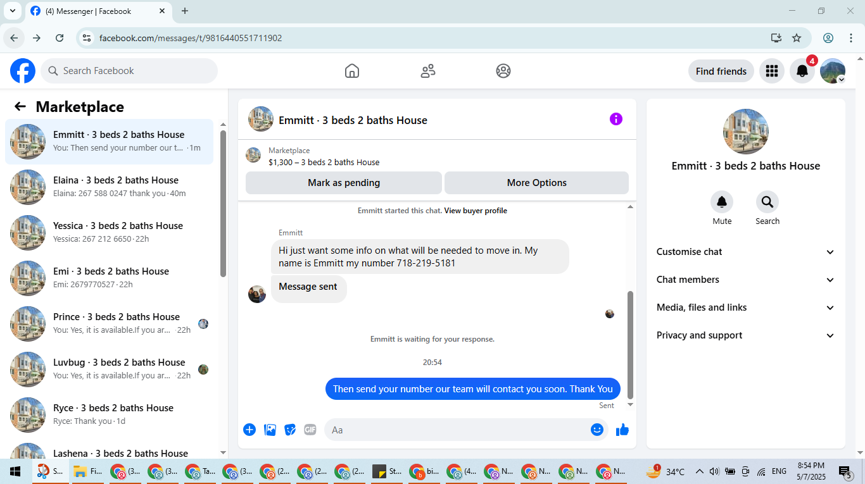Viewport: 865px width, 484px height.
Task: Expand the Chat members section
Action: tap(746, 280)
